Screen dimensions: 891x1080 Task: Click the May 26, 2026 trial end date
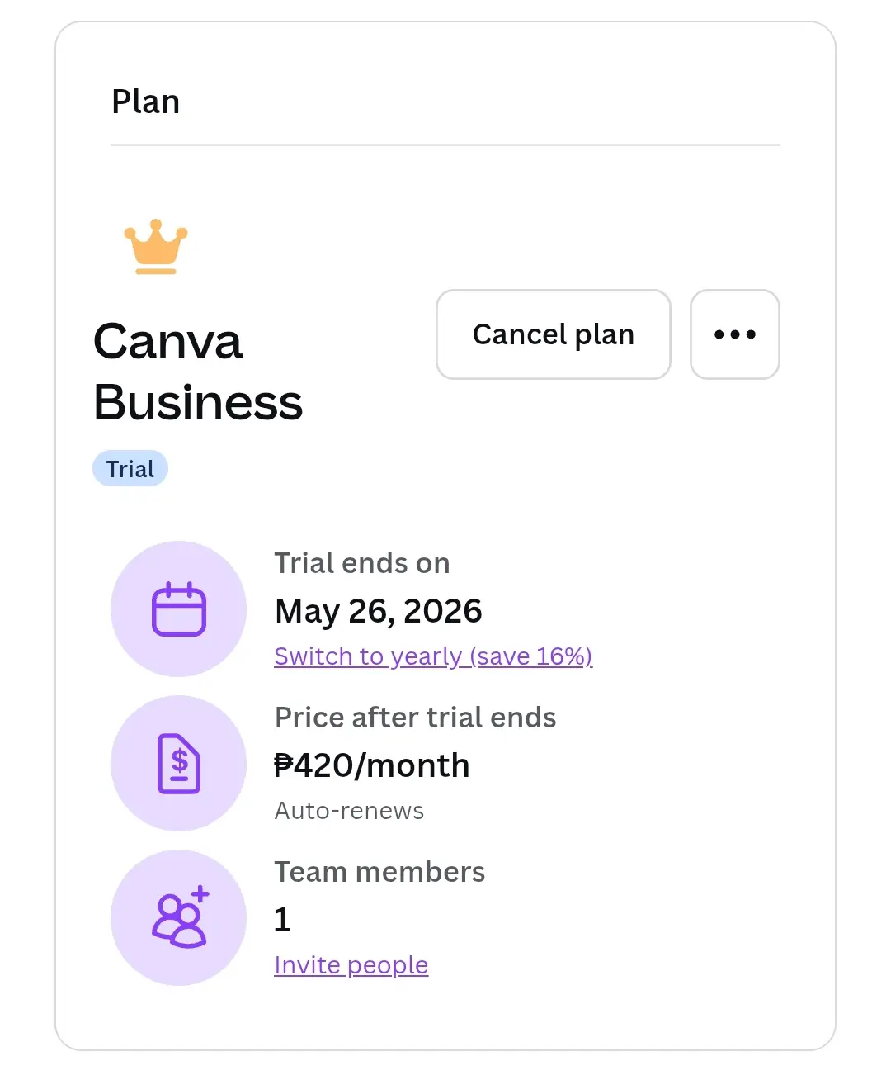coord(379,611)
